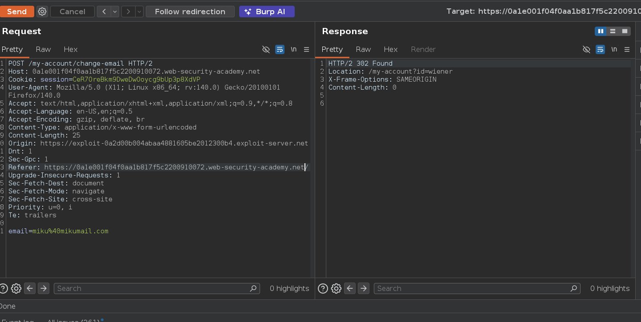The image size is (641, 322).
Task: Click the Response panel title
Action: coord(345,31)
